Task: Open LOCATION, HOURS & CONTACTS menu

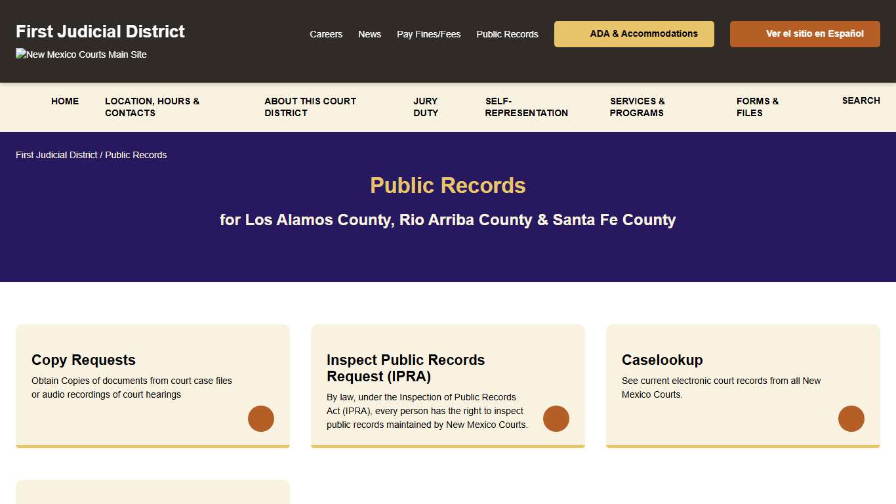Action: pyautogui.click(x=152, y=107)
